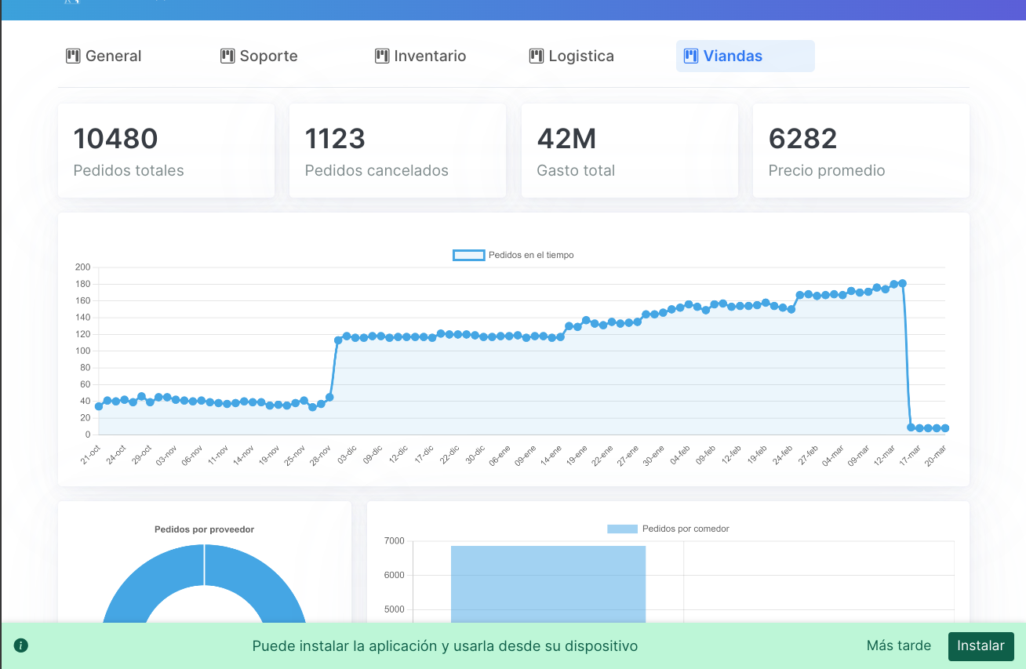1026x669 pixels.
Task: Click the board icon beside General
Action: click(x=73, y=56)
